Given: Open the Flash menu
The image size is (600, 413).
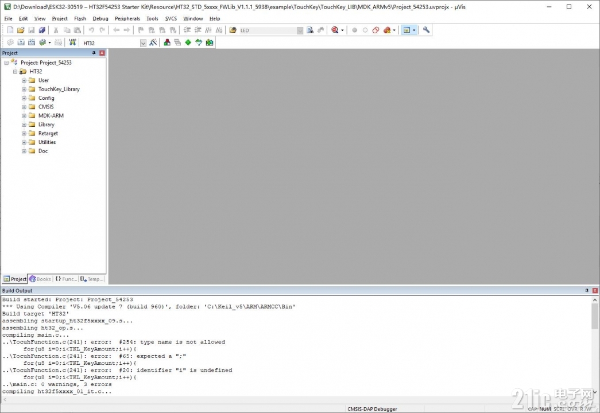Looking at the screenshot, I should pos(80,18).
